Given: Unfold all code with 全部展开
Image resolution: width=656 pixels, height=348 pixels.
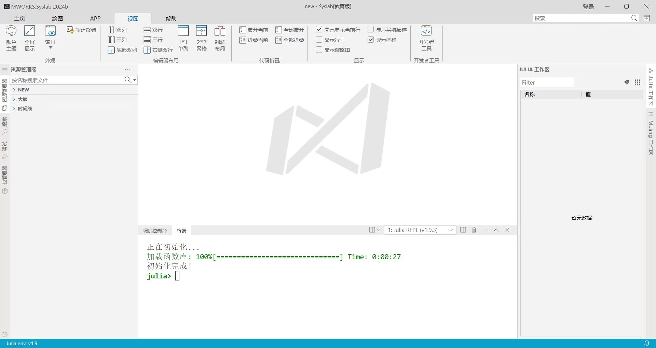Looking at the screenshot, I should 290,30.
